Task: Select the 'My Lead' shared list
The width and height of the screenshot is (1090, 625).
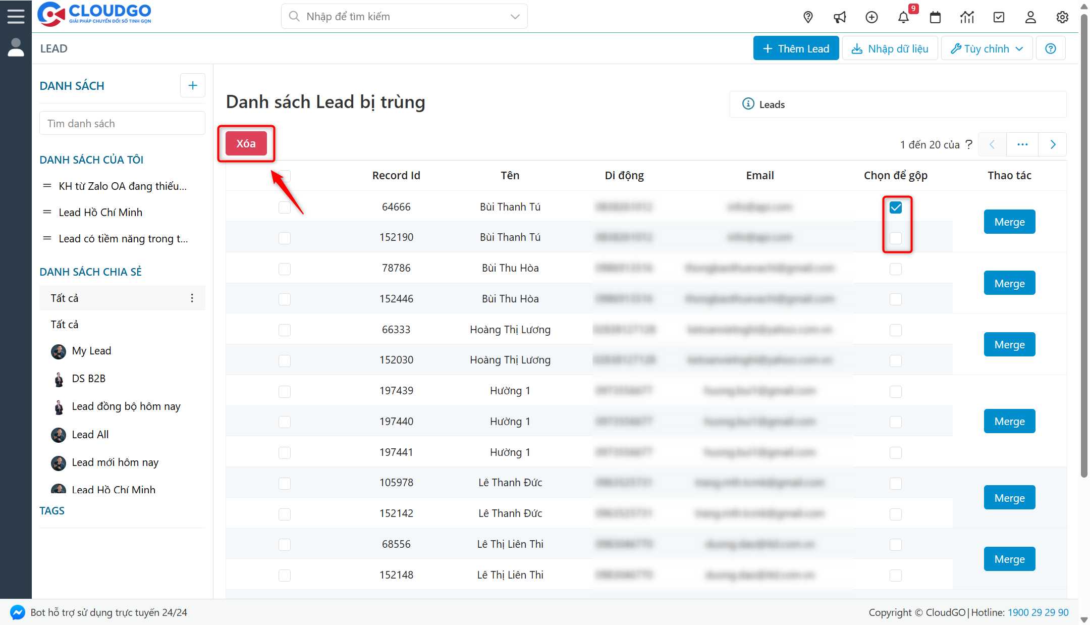Action: click(x=91, y=350)
